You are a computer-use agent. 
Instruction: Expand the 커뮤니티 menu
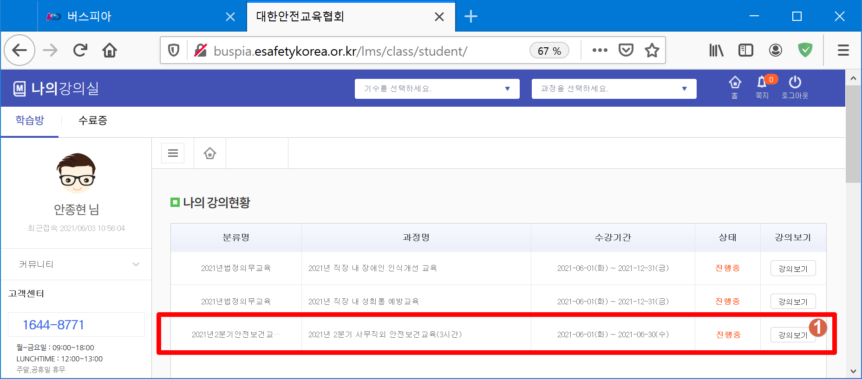pyautogui.click(x=76, y=264)
